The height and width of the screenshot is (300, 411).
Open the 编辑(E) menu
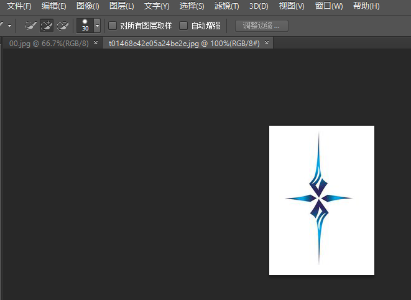click(53, 6)
